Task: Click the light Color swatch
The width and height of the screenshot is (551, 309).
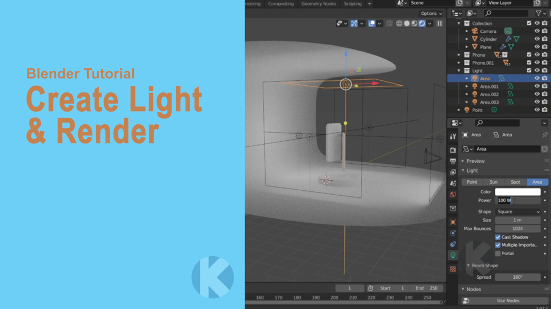Action: coord(517,192)
